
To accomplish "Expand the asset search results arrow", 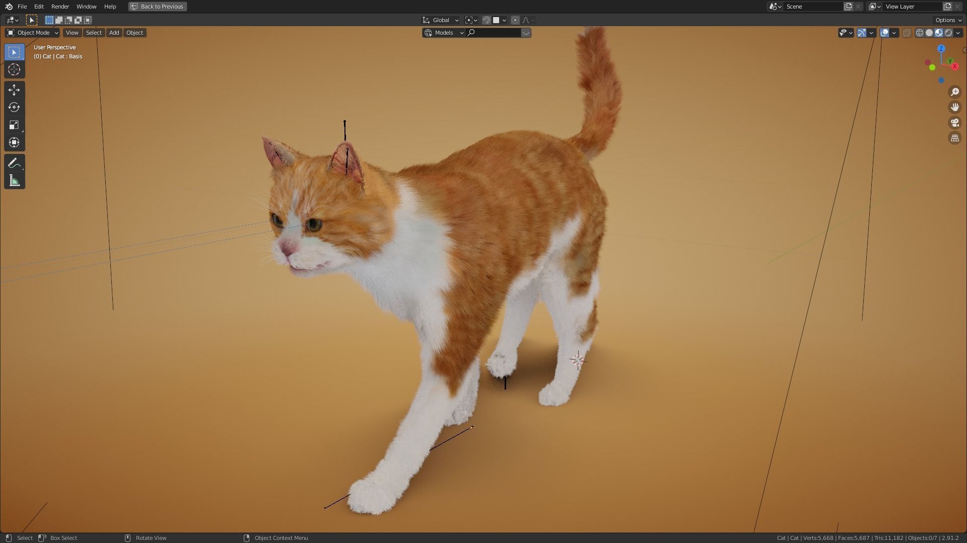I will (526, 33).
